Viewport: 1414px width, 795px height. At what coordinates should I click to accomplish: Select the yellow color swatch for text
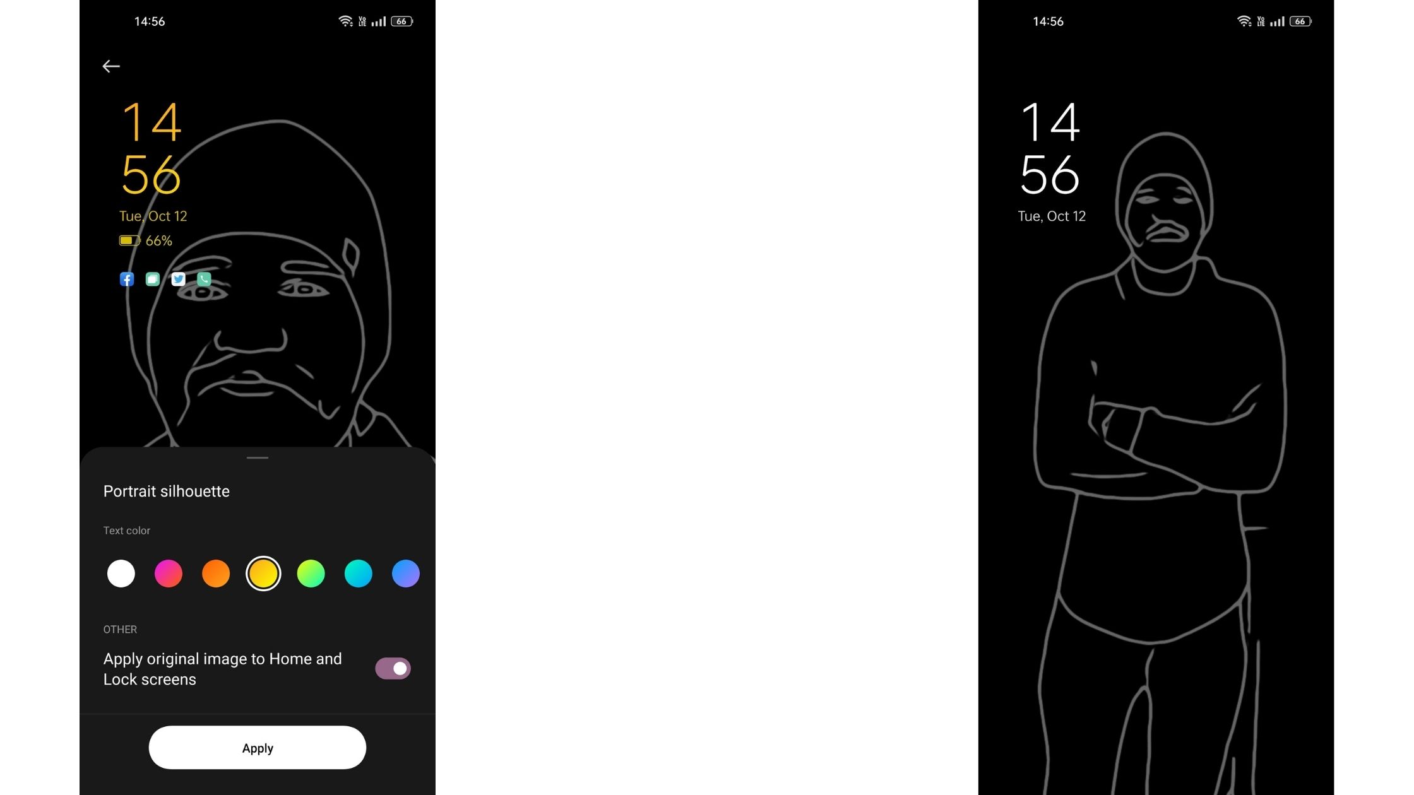click(x=263, y=573)
